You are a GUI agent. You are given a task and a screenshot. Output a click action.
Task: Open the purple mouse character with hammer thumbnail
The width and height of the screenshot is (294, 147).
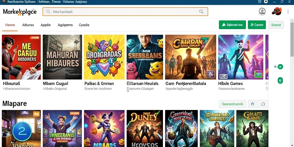104,128
